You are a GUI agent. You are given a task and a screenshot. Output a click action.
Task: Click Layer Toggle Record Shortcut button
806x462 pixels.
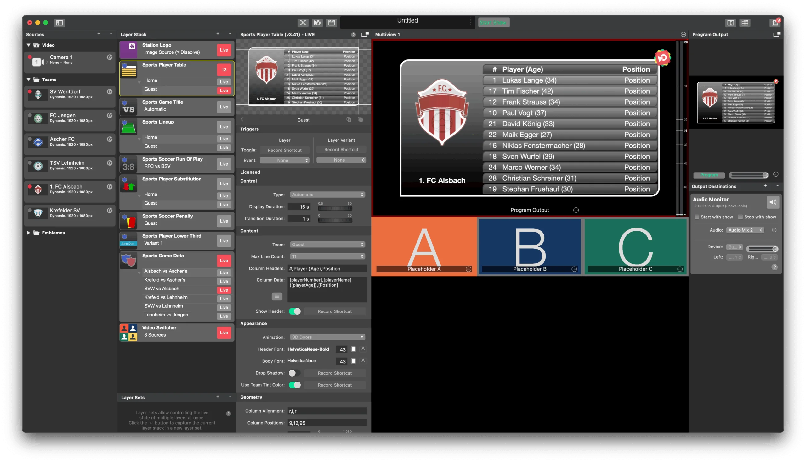pyautogui.click(x=284, y=150)
